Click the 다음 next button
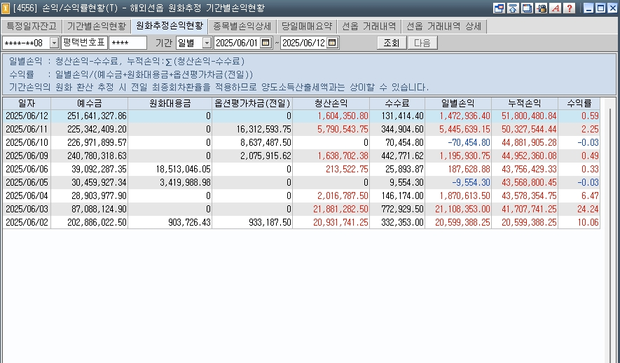The height and width of the screenshot is (363, 620). point(422,43)
